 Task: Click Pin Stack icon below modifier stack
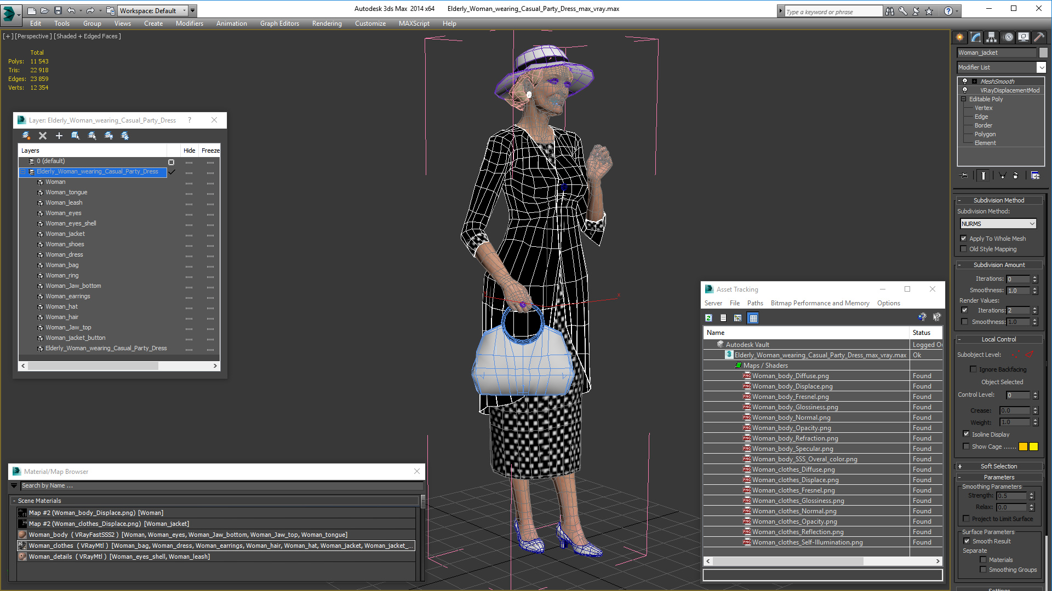tap(964, 176)
